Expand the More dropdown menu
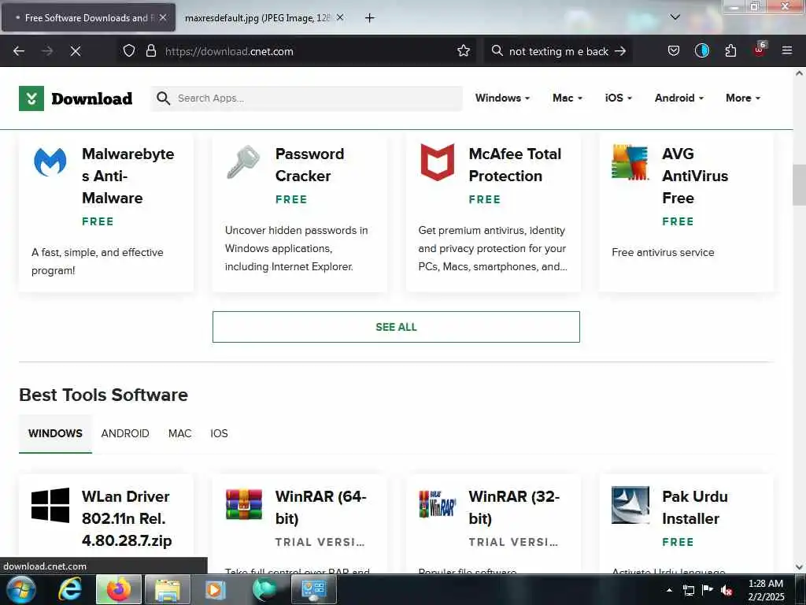The image size is (806, 605). click(x=743, y=98)
